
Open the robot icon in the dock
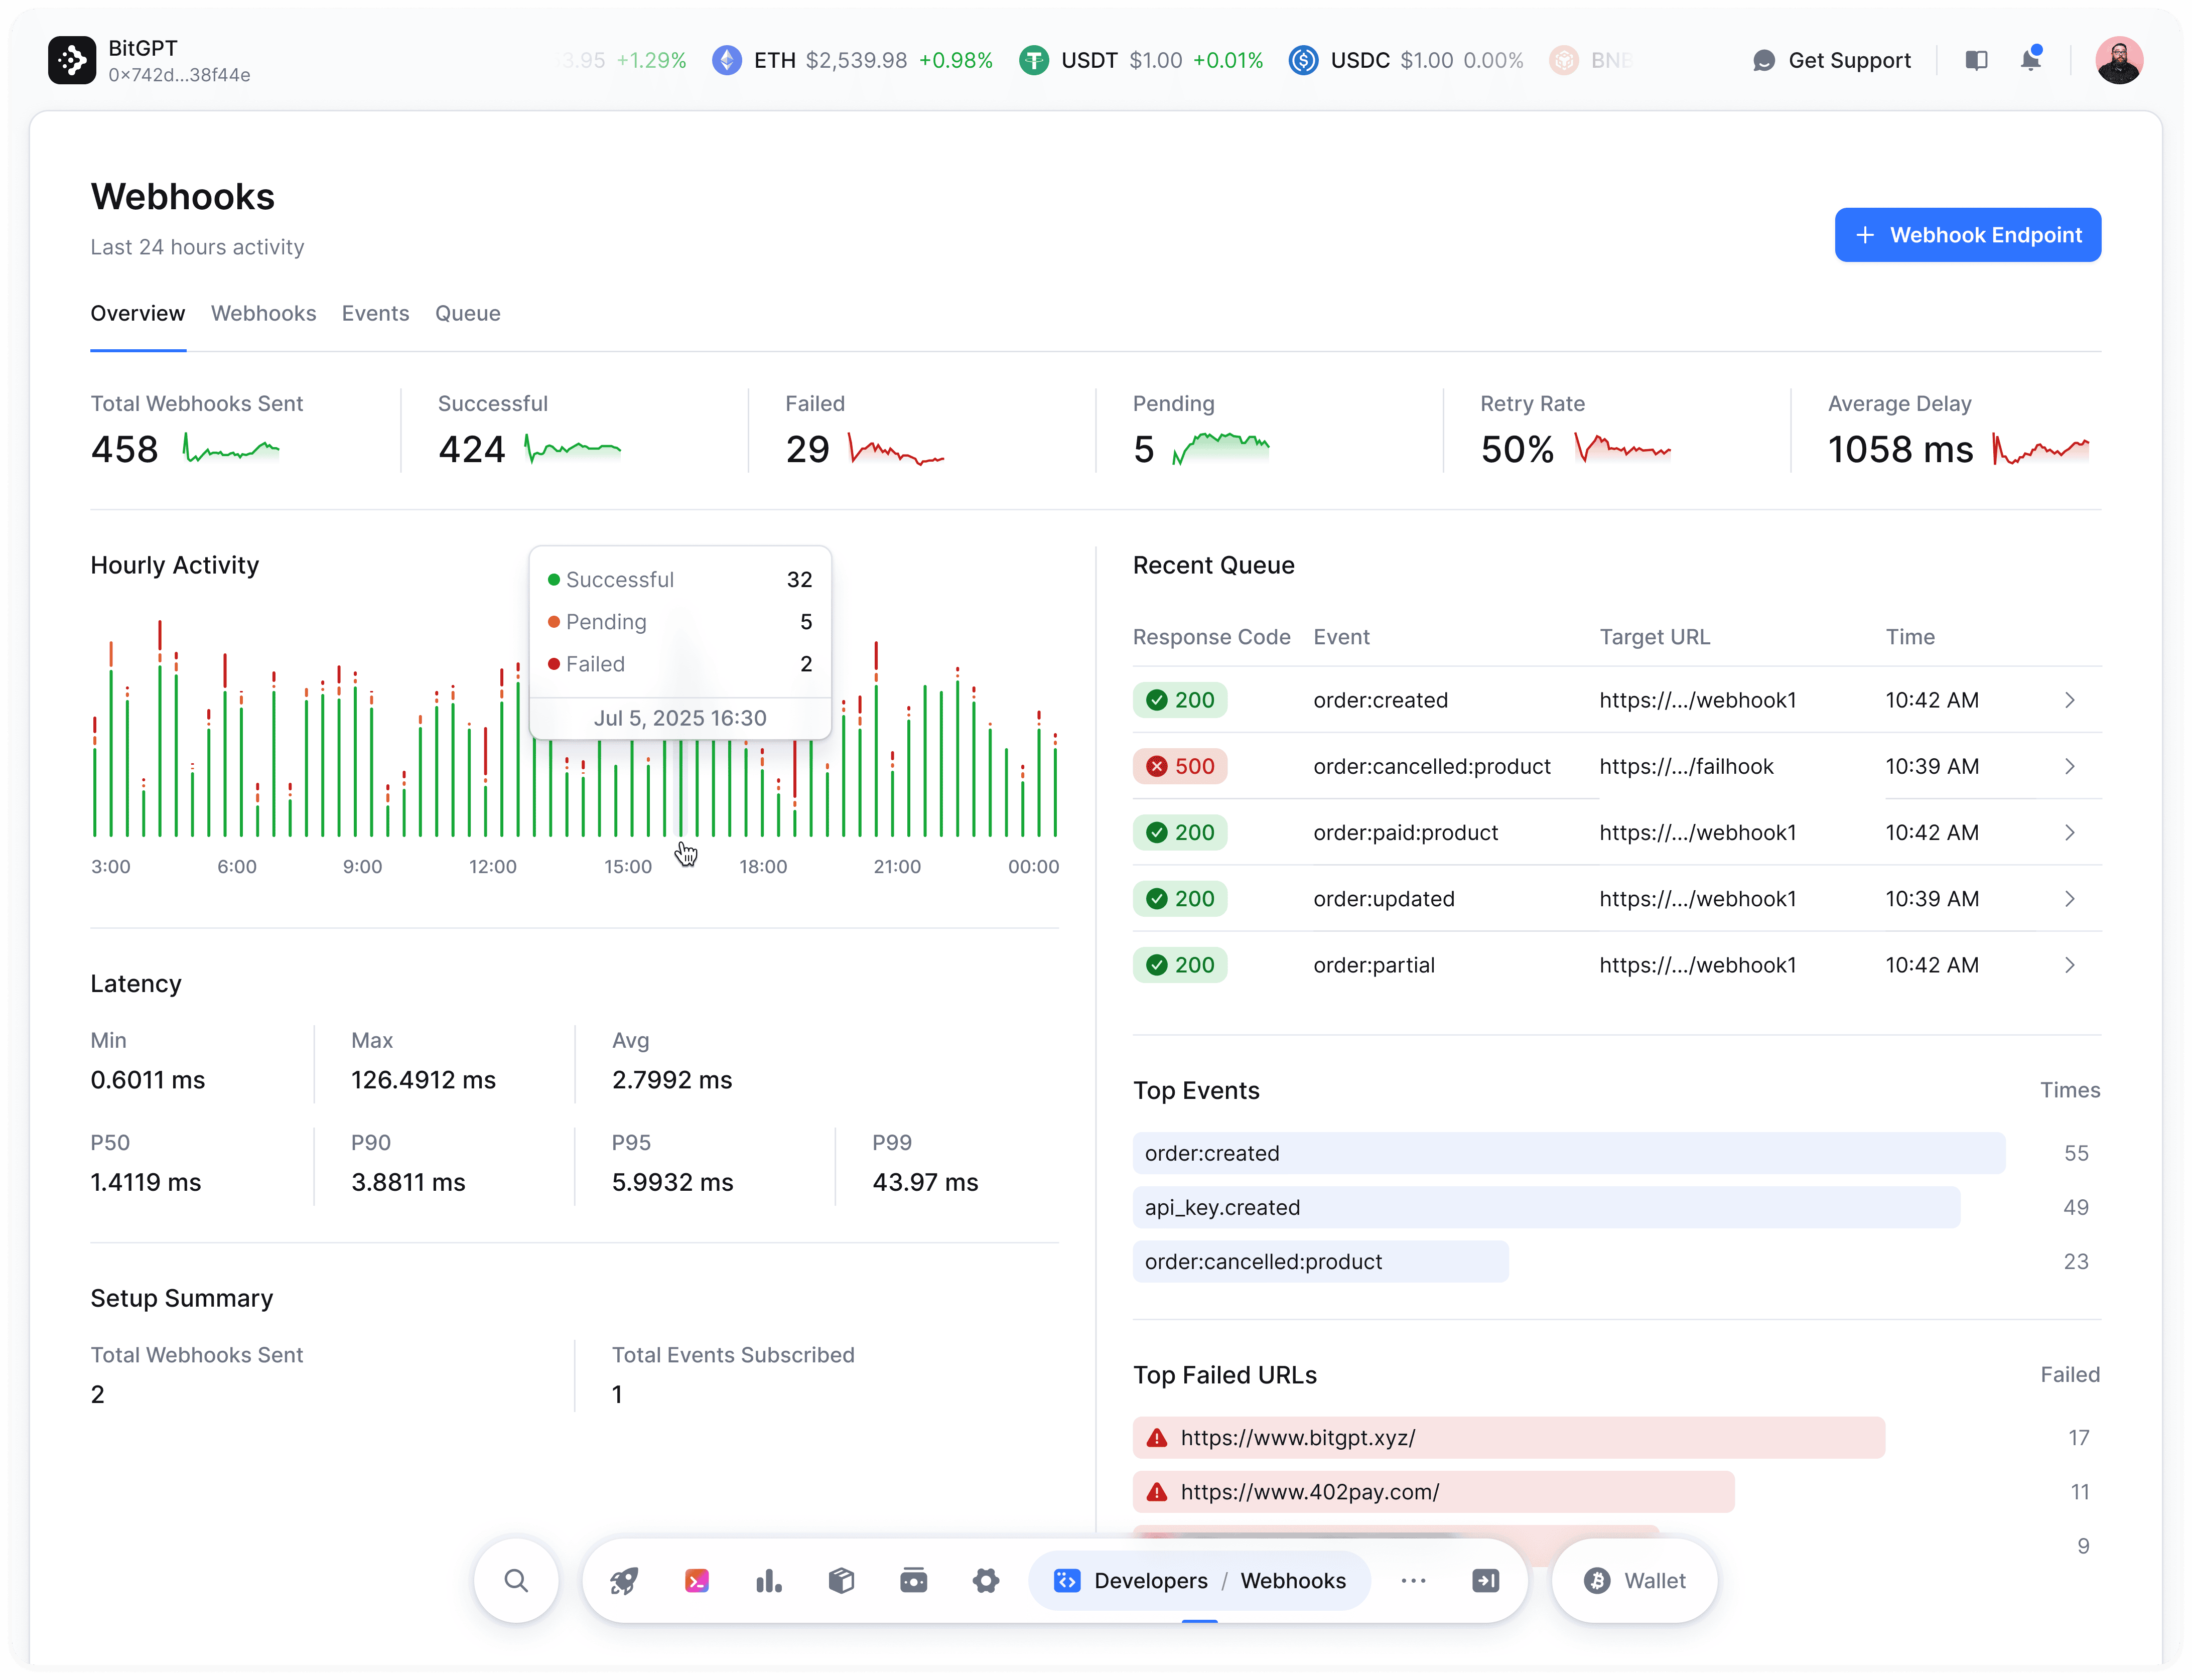tap(914, 1580)
